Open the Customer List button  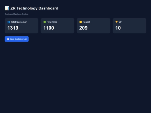point(17,39)
